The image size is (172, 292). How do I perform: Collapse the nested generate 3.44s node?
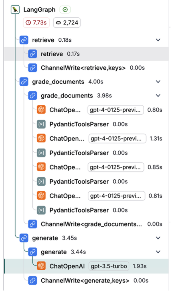pyautogui.click(x=158, y=252)
